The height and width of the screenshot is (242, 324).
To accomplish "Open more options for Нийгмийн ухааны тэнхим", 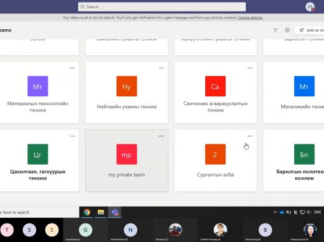I will pyautogui.click(x=161, y=68).
